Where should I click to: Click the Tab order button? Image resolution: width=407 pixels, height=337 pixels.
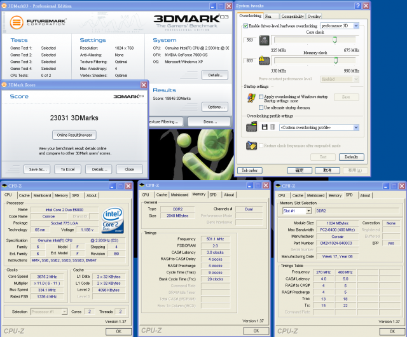pyautogui.click(x=250, y=170)
